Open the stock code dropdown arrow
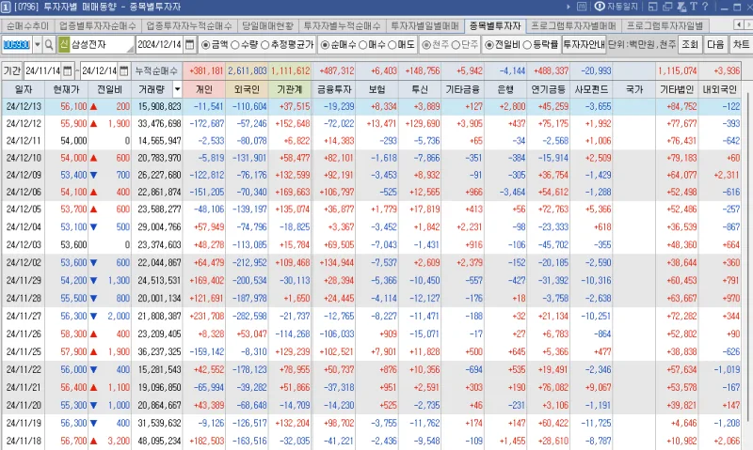This screenshot has width=753, height=450. pos(37,45)
